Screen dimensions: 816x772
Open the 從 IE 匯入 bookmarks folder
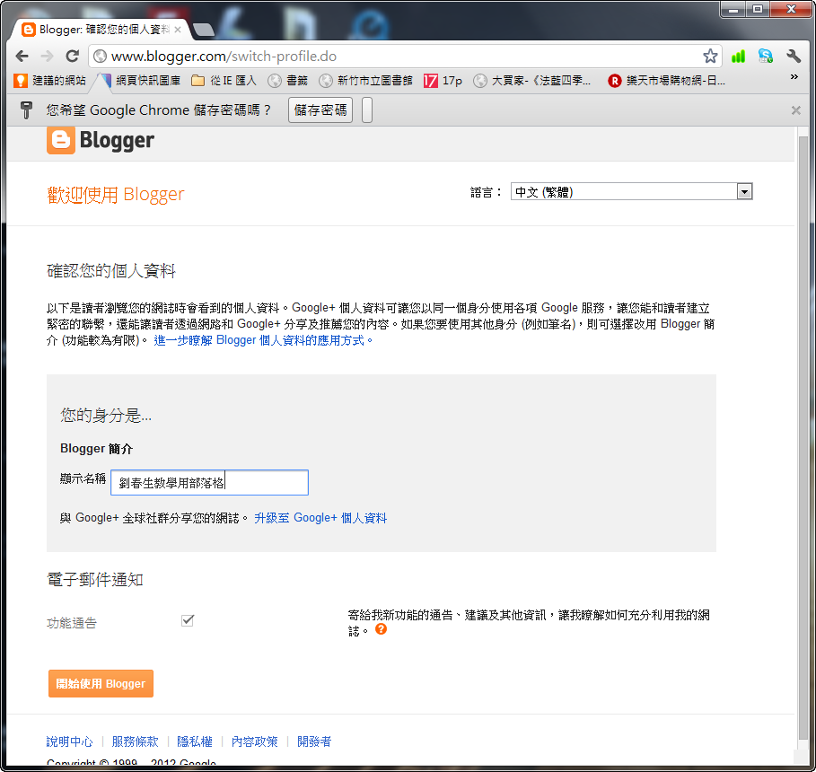pos(224,81)
